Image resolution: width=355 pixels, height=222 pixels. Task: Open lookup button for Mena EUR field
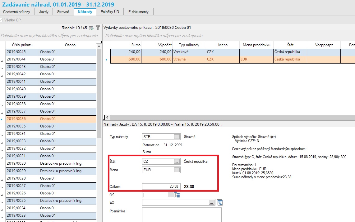(x=177, y=170)
